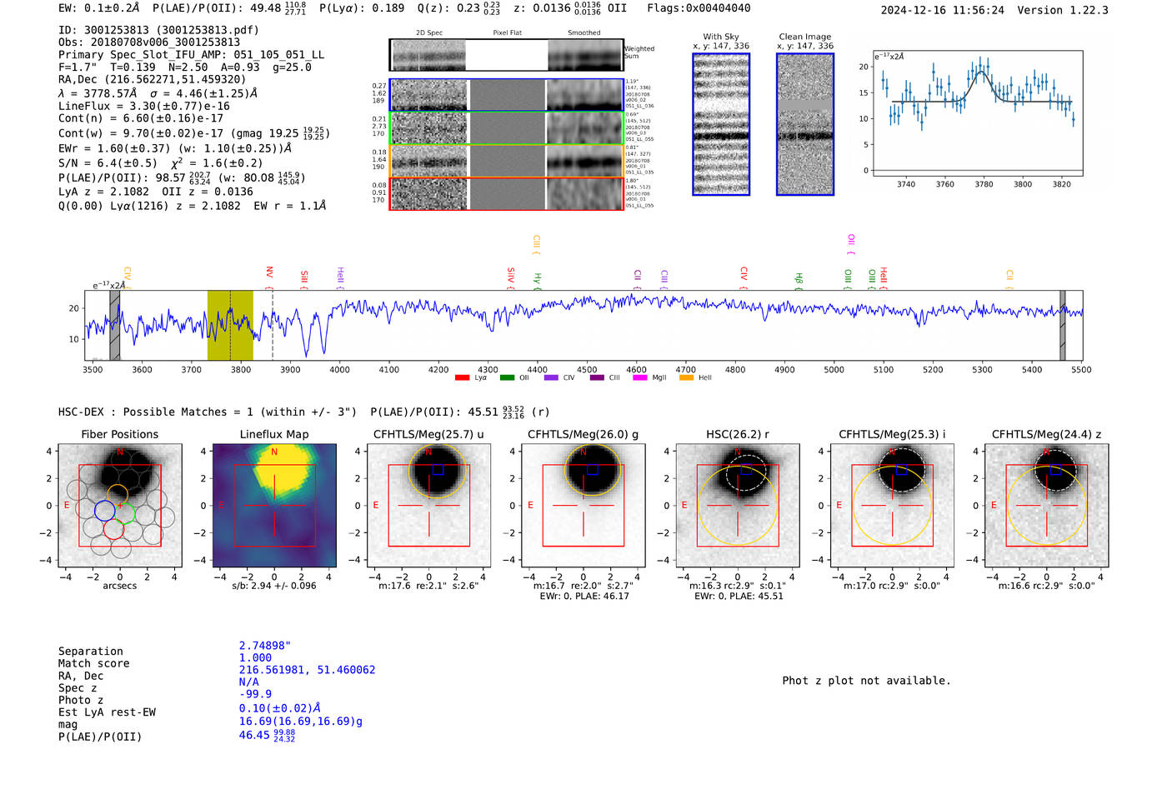The image size is (1167, 794).
Task: Click the match score value 1.000
Action: [255, 657]
